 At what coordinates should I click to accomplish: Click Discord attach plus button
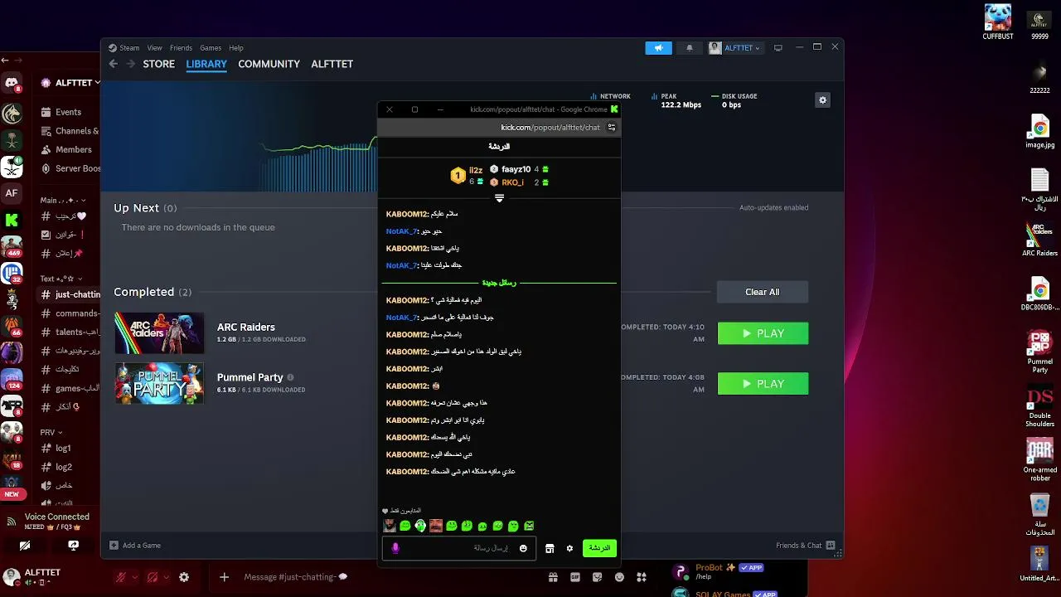coord(224,577)
